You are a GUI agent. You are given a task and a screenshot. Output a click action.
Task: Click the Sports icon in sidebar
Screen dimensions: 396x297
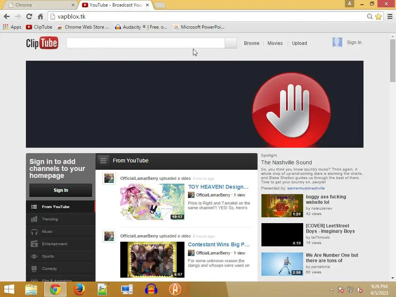click(34, 256)
